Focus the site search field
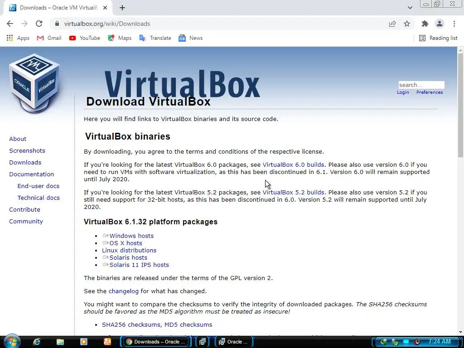This screenshot has width=464, height=348. click(421, 85)
